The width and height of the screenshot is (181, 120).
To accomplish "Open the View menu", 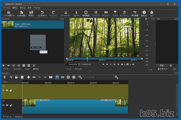I will pos(23,8).
